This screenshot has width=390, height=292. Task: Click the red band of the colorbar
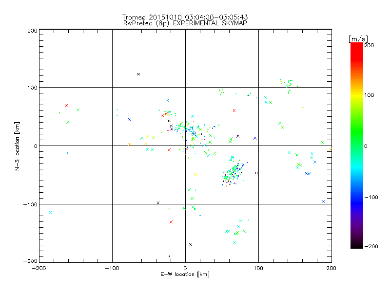357,51
